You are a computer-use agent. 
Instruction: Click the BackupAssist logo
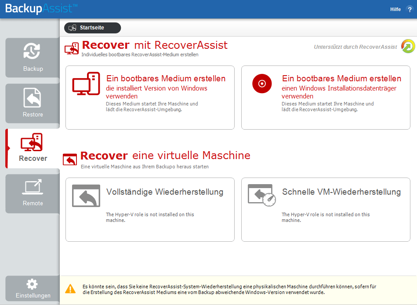(41, 8)
